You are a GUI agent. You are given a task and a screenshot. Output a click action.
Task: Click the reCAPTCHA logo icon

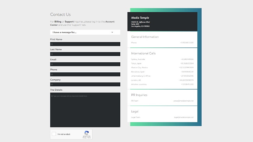point(87,133)
